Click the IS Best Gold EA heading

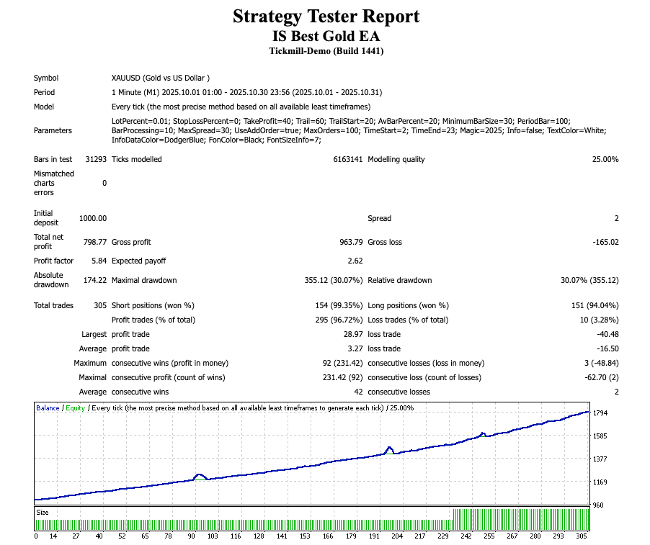[326, 36]
